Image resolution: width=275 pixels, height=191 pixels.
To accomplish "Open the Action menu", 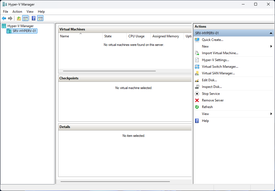I will (17, 11).
